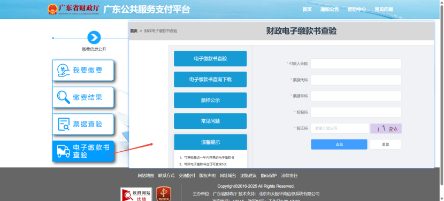
Task: Click the 广东公共服务支付平台 title text
Action: tap(147, 9)
